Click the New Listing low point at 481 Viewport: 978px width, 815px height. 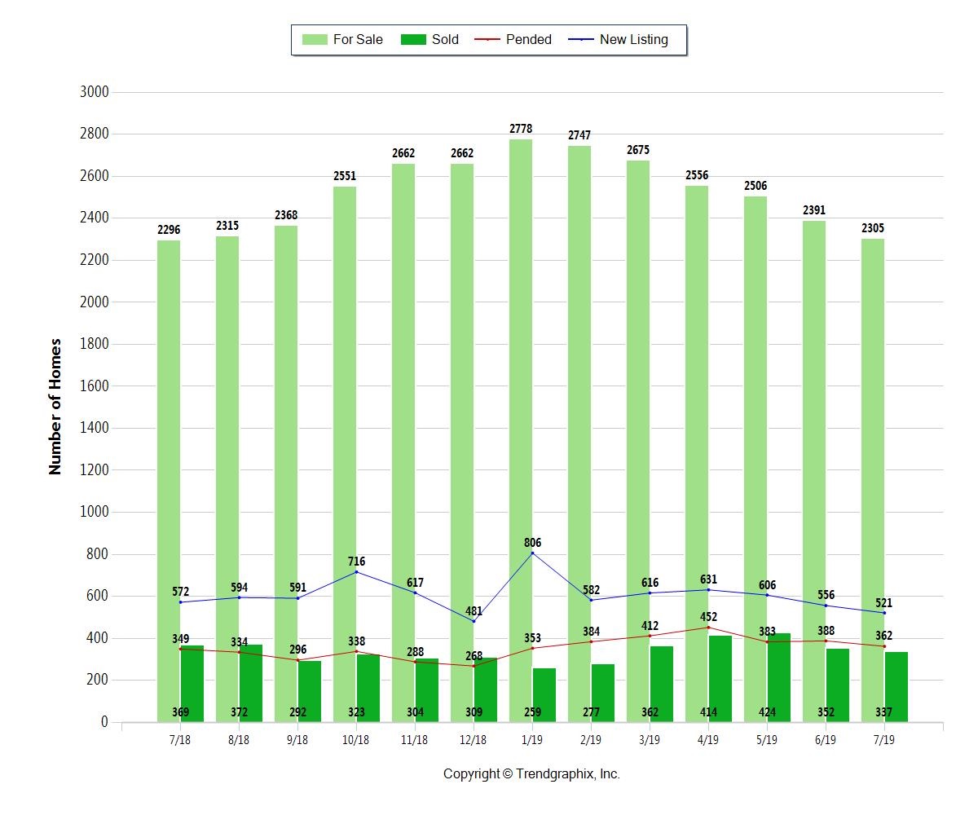point(474,621)
